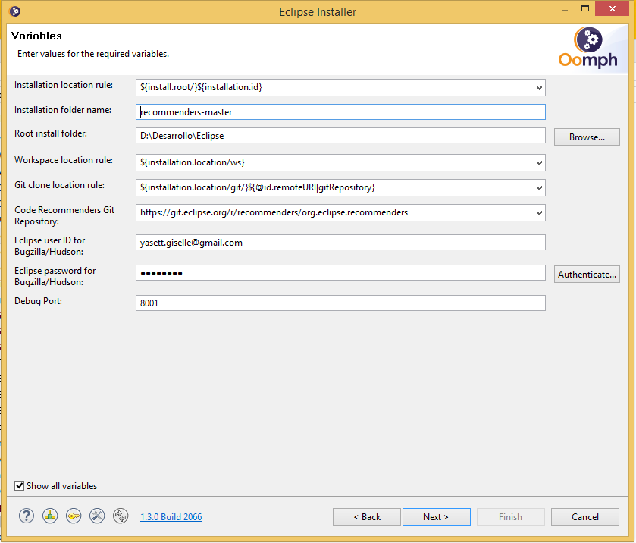The image size is (636, 543).
Task: Click the Authenticate... button
Action: tap(587, 274)
